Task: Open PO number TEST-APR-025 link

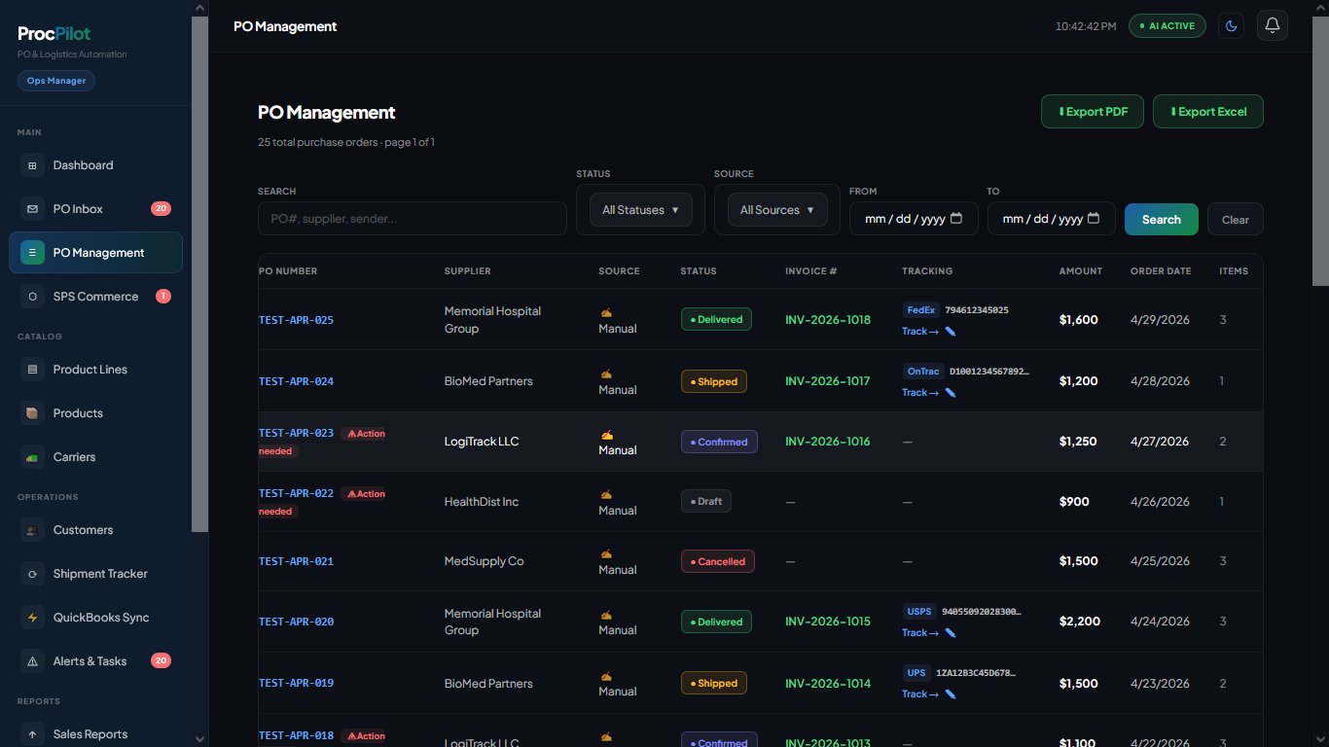Action: click(x=296, y=320)
